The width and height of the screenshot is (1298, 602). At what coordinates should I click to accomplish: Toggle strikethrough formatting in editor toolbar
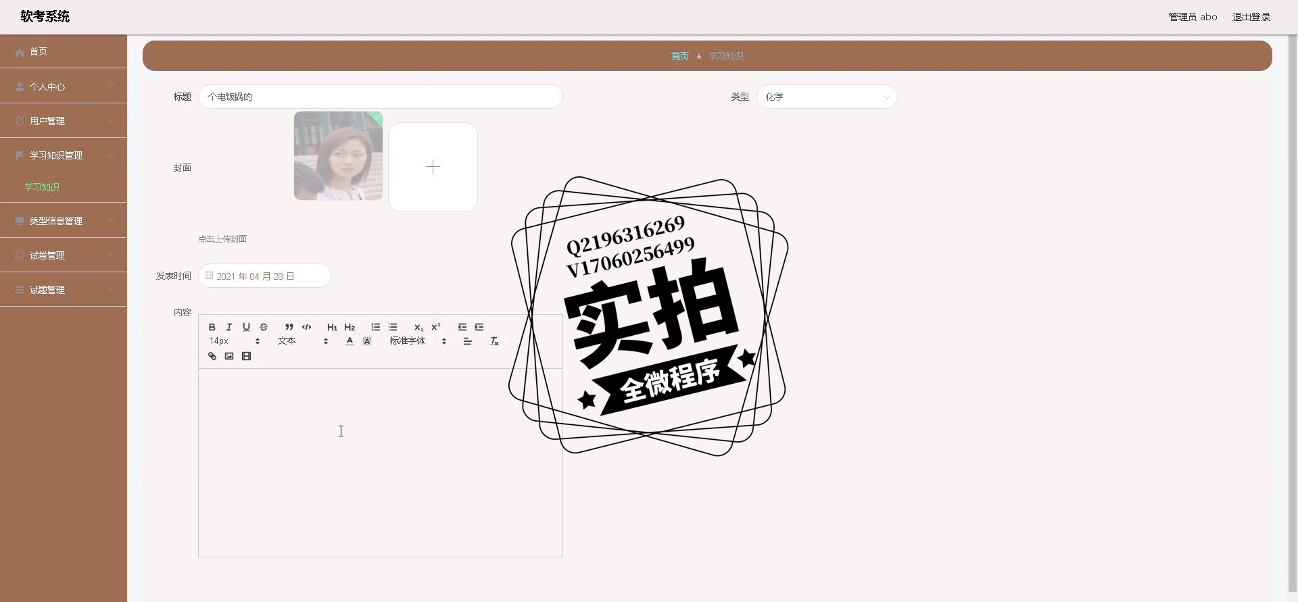click(264, 327)
